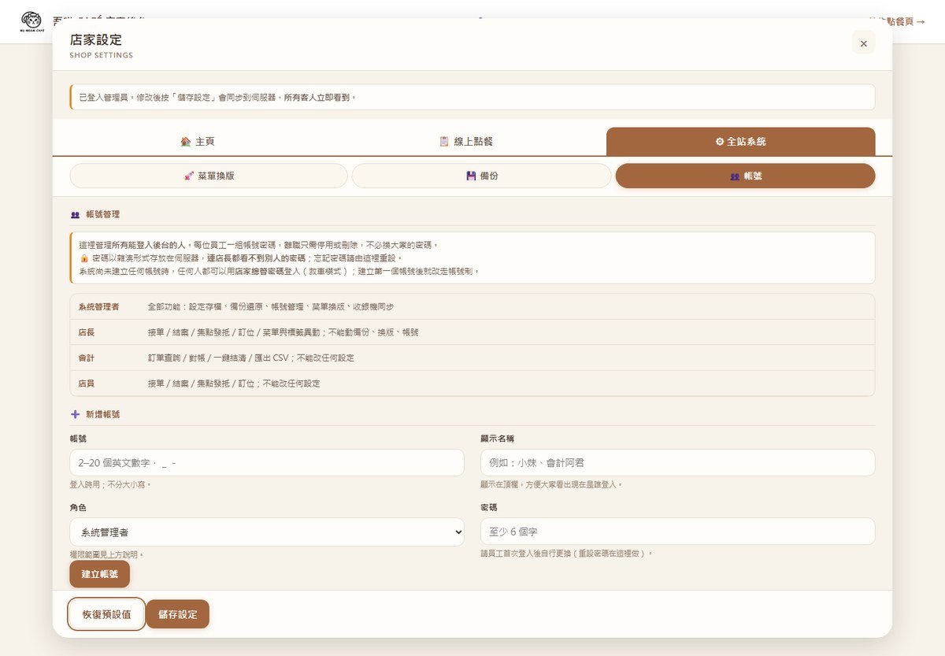Click the 新增帳號 section heading
Image resolution: width=945 pixels, height=656 pixels.
[102, 413]
